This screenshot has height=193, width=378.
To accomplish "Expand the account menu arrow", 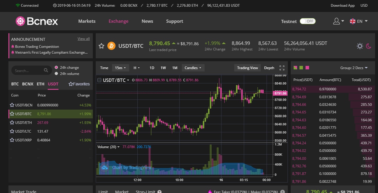I will pos(343,21).
